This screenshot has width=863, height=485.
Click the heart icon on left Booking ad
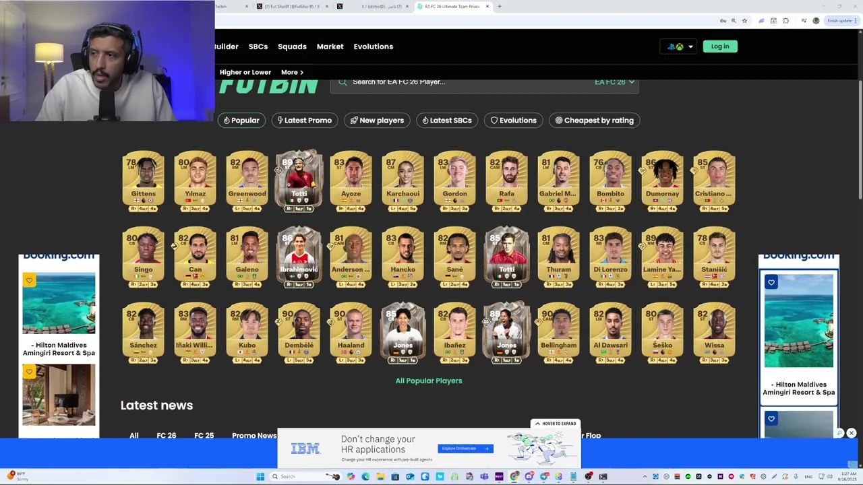[29, 280]
